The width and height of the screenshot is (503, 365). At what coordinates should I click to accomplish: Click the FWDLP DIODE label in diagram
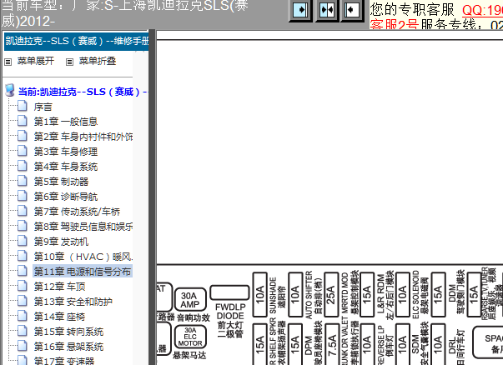tap(230, 312)
